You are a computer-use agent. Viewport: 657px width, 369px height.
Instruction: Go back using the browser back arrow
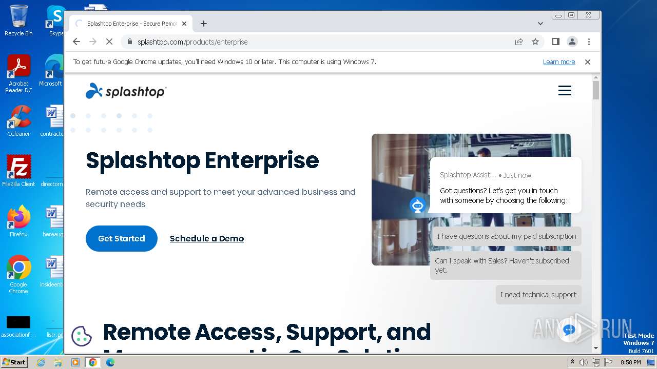pos(76,42)
